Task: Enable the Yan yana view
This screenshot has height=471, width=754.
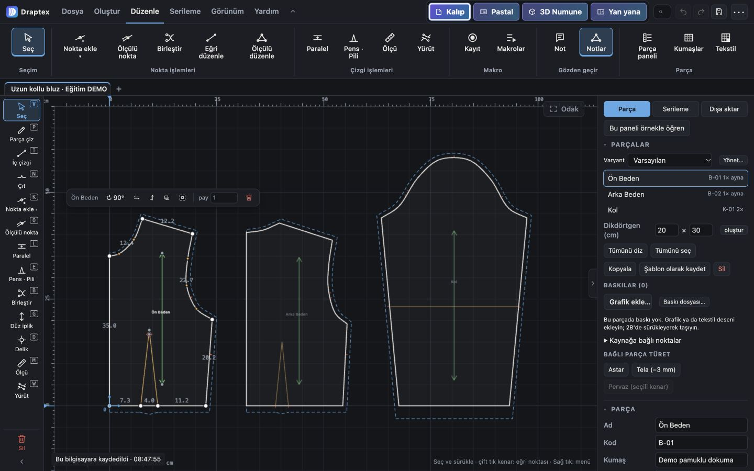Action: 618,12
